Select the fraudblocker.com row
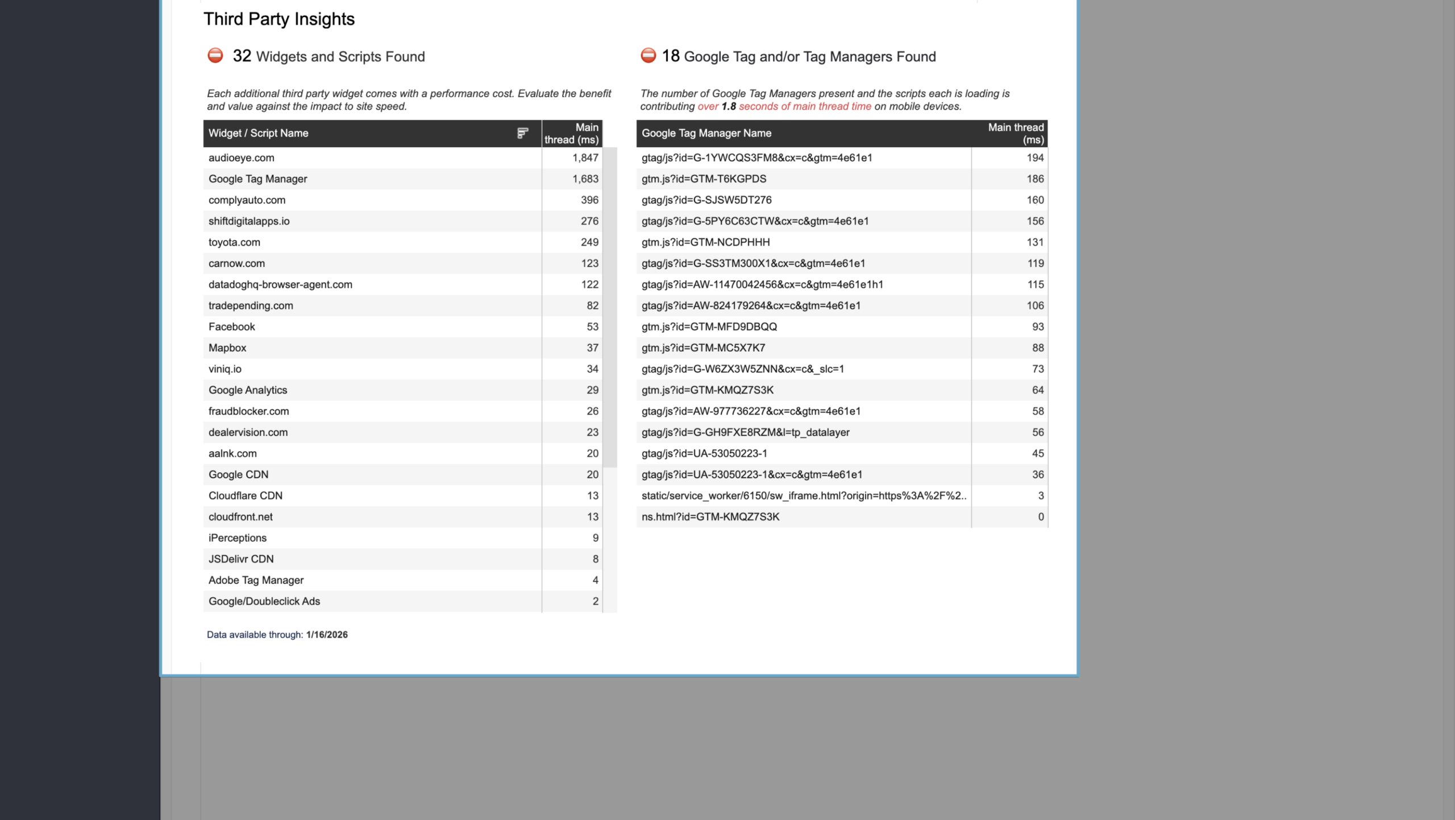 click(x=403, y=411)
